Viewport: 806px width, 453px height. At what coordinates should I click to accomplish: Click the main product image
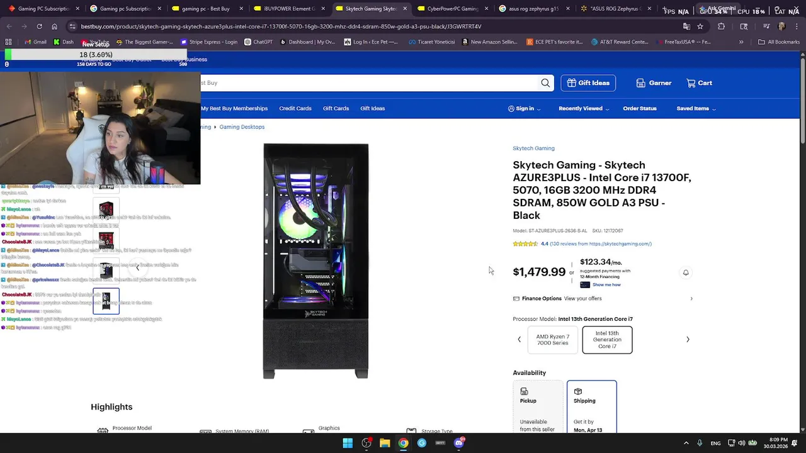tap(315, 261)
